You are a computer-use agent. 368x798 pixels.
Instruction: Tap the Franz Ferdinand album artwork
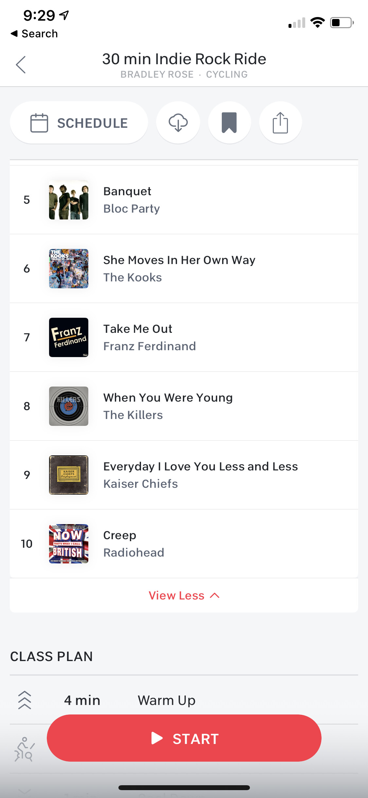(69, 337)
